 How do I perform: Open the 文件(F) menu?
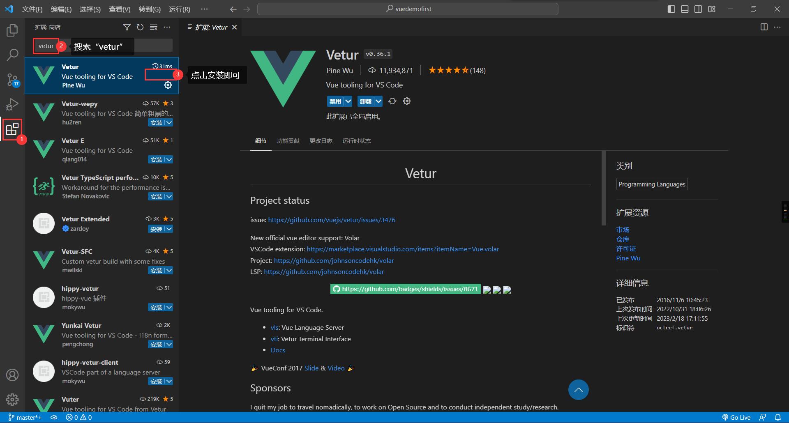[x=32, y=9]
